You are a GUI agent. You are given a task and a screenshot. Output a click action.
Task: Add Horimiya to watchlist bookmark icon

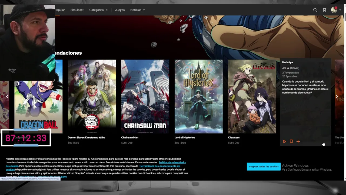[x=291, y=141]
